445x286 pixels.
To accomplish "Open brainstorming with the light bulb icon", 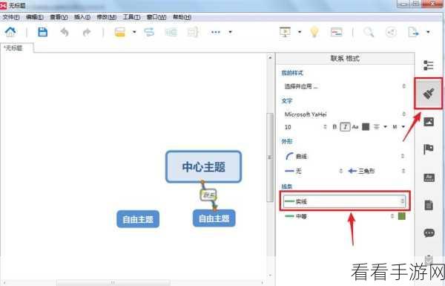I will coord(314,31).
